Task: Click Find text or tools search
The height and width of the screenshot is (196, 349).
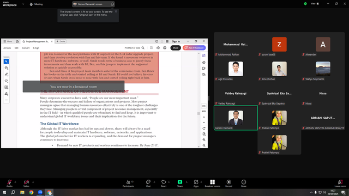Action: (x=135, y=48)
